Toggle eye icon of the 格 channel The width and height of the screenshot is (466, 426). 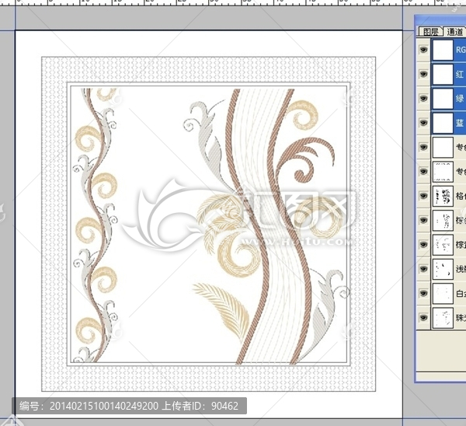click(x=423, y=196)
